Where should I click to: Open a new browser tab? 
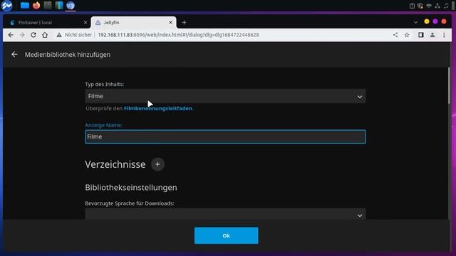click(x=184, y=22)
